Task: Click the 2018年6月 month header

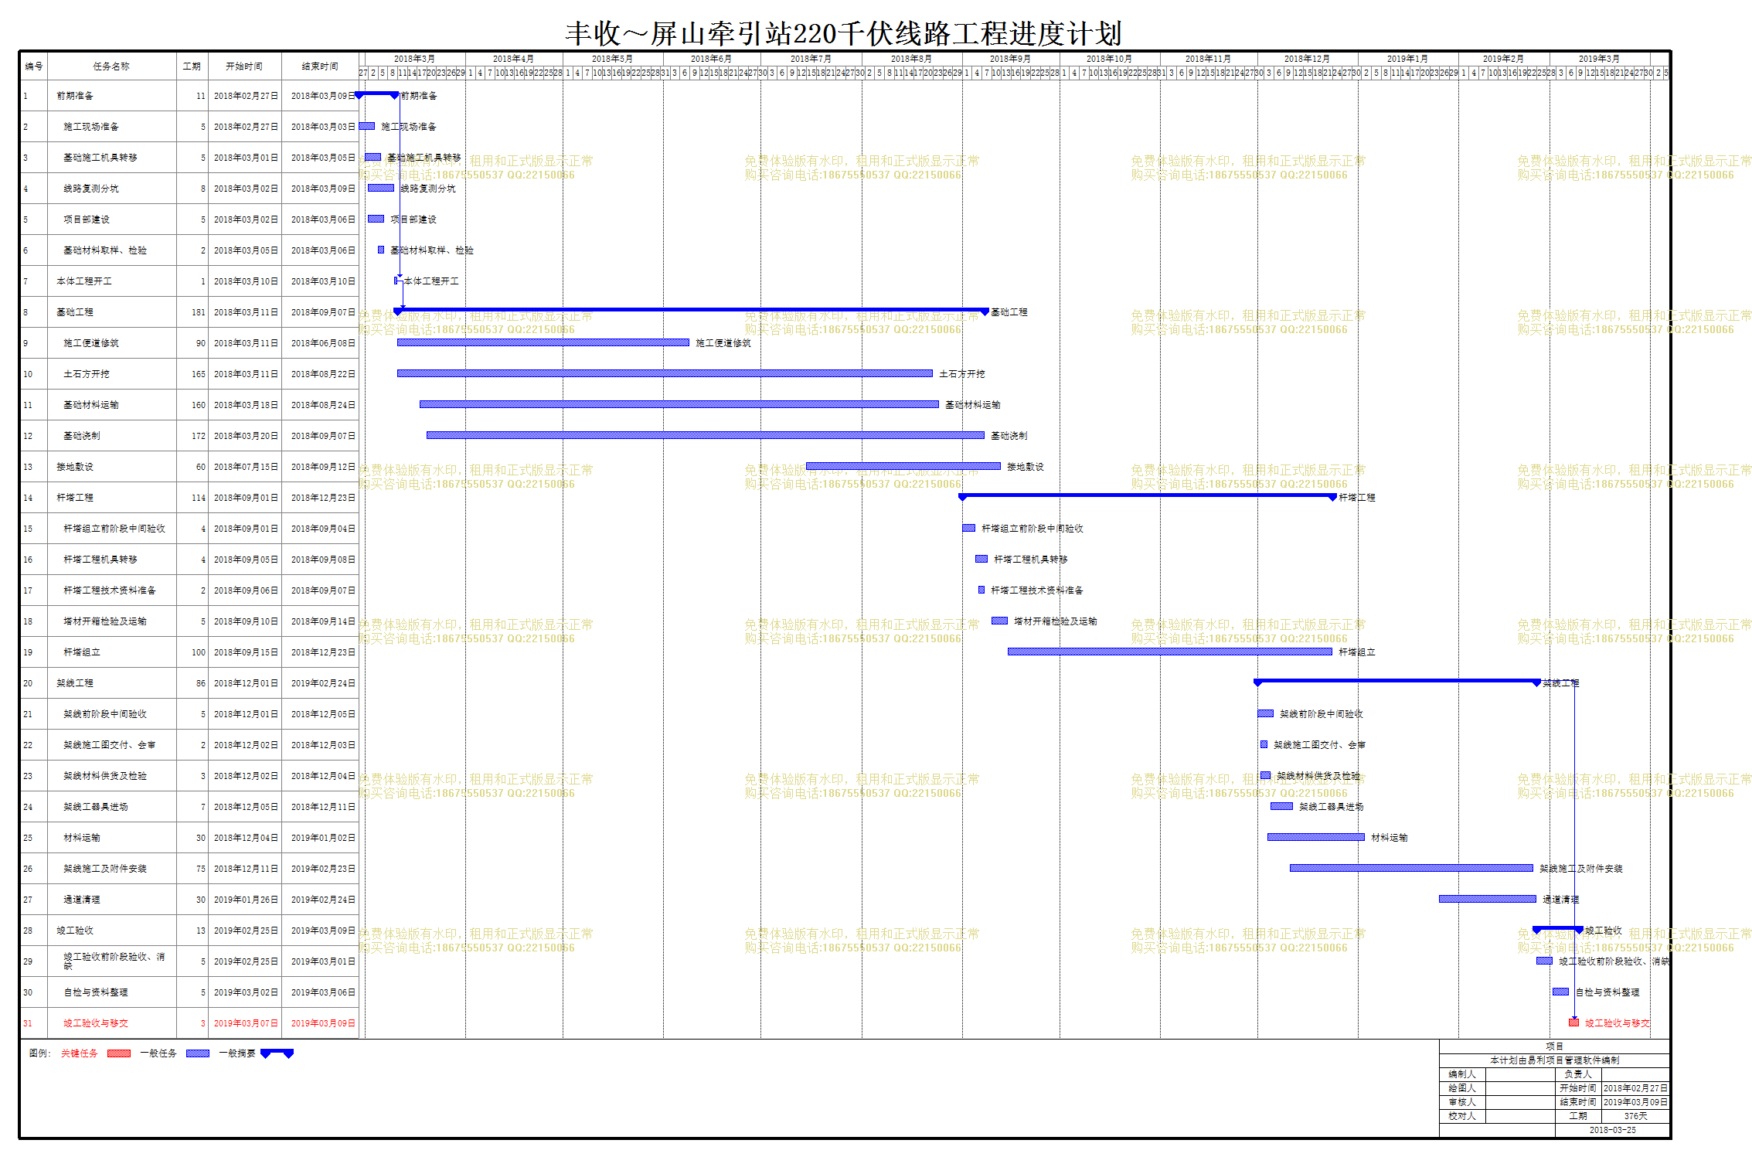Action: pyautogui.click(x=712, y=59)
